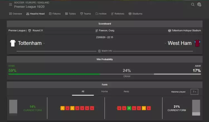Click the 23/06/20 - 22:15 match date
The image size is (209, 122).
click(x=104, y=37)
